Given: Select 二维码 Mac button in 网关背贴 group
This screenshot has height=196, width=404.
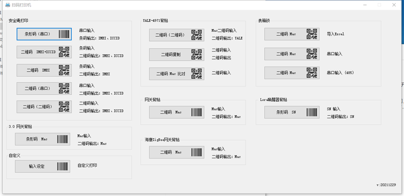Looking at the screenshot, I should pyautogui.click(x=176, y=112).
